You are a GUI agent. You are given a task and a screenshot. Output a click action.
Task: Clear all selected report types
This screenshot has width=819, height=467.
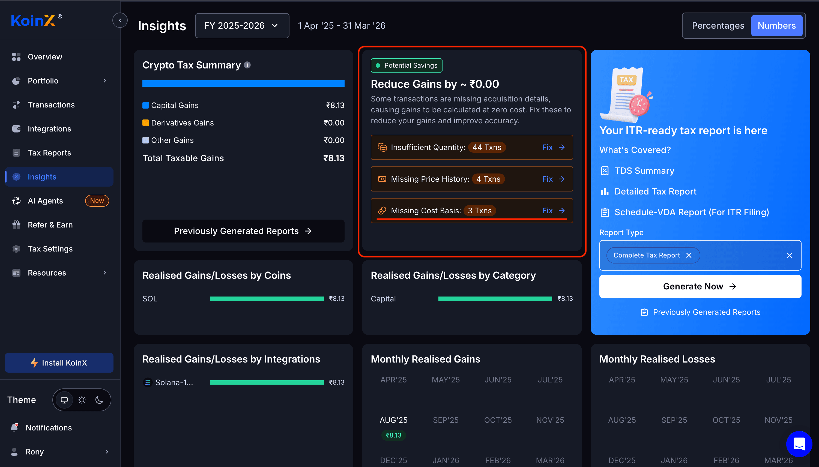tap(789, 255)
